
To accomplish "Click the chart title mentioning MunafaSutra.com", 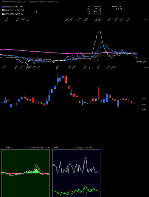I will [30, 2].
